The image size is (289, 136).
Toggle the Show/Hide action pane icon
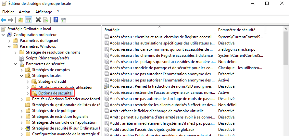pyautogui.click(x=63, y=20)
